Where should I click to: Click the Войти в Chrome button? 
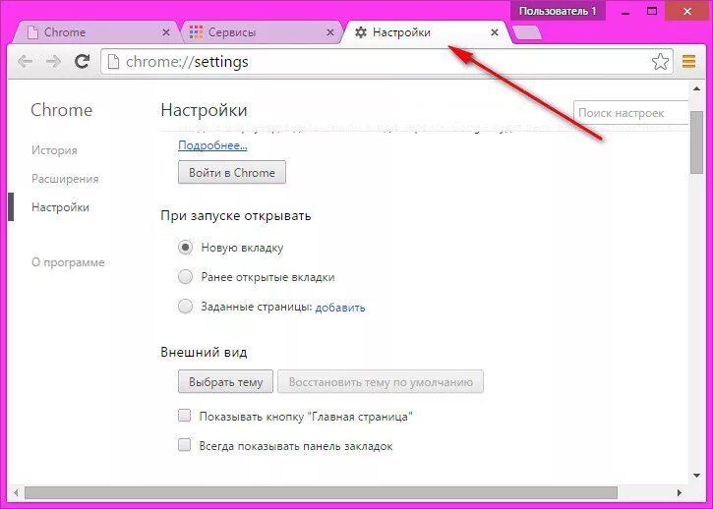232,172
